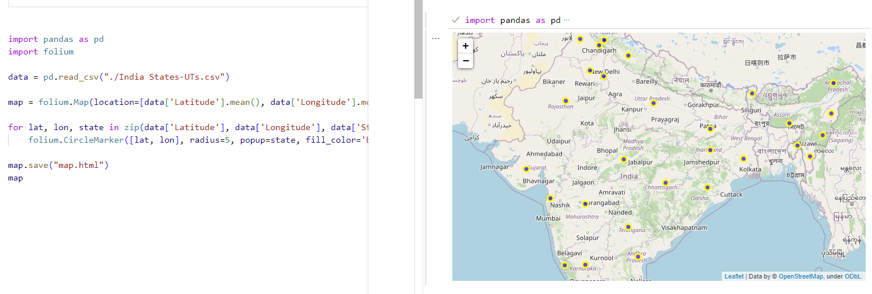Zoom in on the map with plus button
This screenshot has height=294, width=872.
466,46
